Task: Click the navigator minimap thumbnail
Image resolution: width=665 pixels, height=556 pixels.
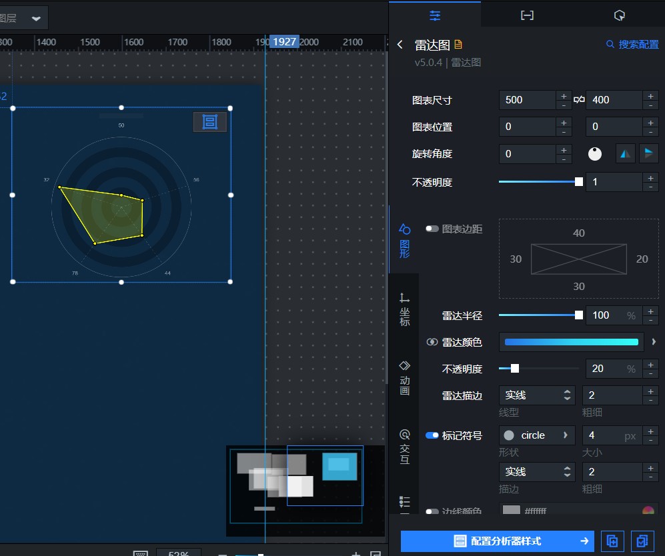Action: tap(305, 490)
